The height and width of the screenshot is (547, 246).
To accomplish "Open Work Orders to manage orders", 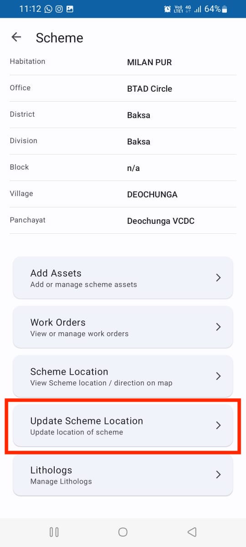I will click(x=123, y=327).
